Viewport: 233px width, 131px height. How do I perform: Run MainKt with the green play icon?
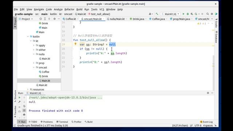(x=183, y=14)
